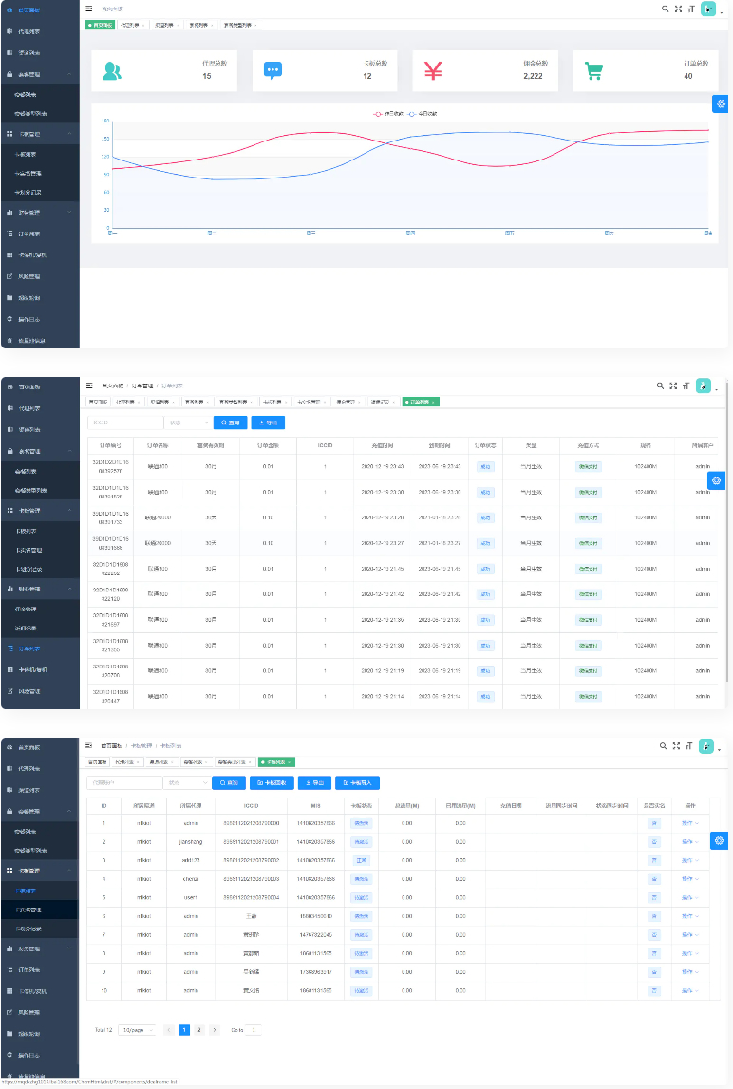The height and width of the screenshot is (1089, 733).
Task: Go to the next page with the pagination arrow
Action: (x=214, y=1029)
